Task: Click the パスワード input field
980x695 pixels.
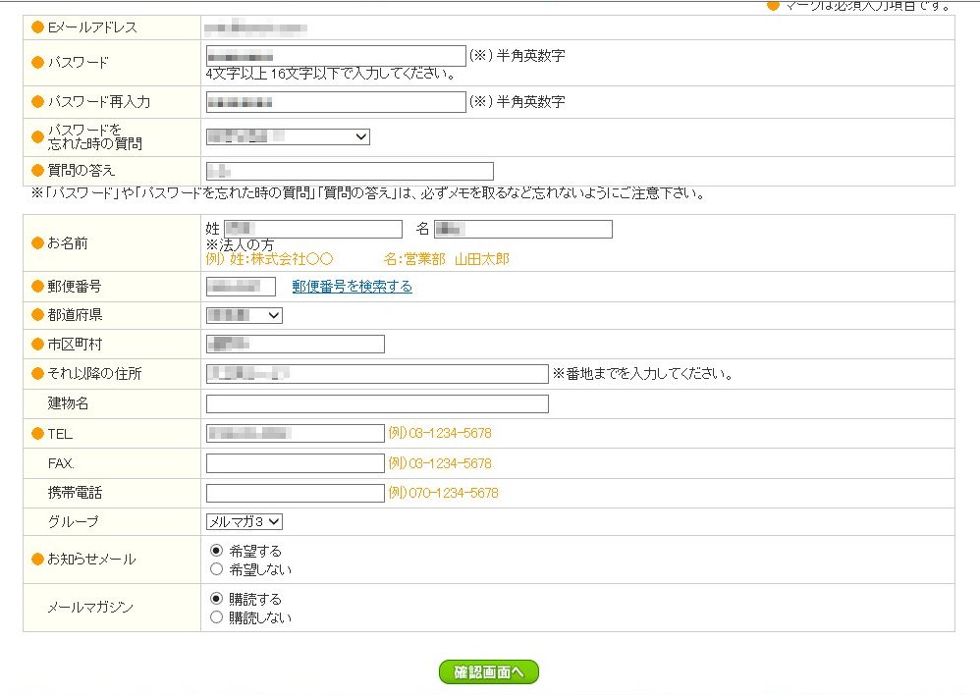Action: pos(336,56)
